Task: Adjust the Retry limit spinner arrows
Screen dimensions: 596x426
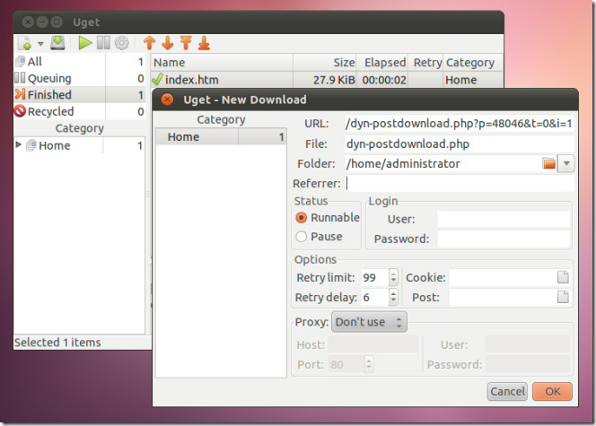Action: pyautogui.click(x=393, y=277)
